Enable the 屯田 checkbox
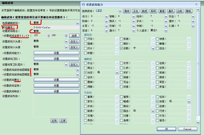 coord(157,97)
